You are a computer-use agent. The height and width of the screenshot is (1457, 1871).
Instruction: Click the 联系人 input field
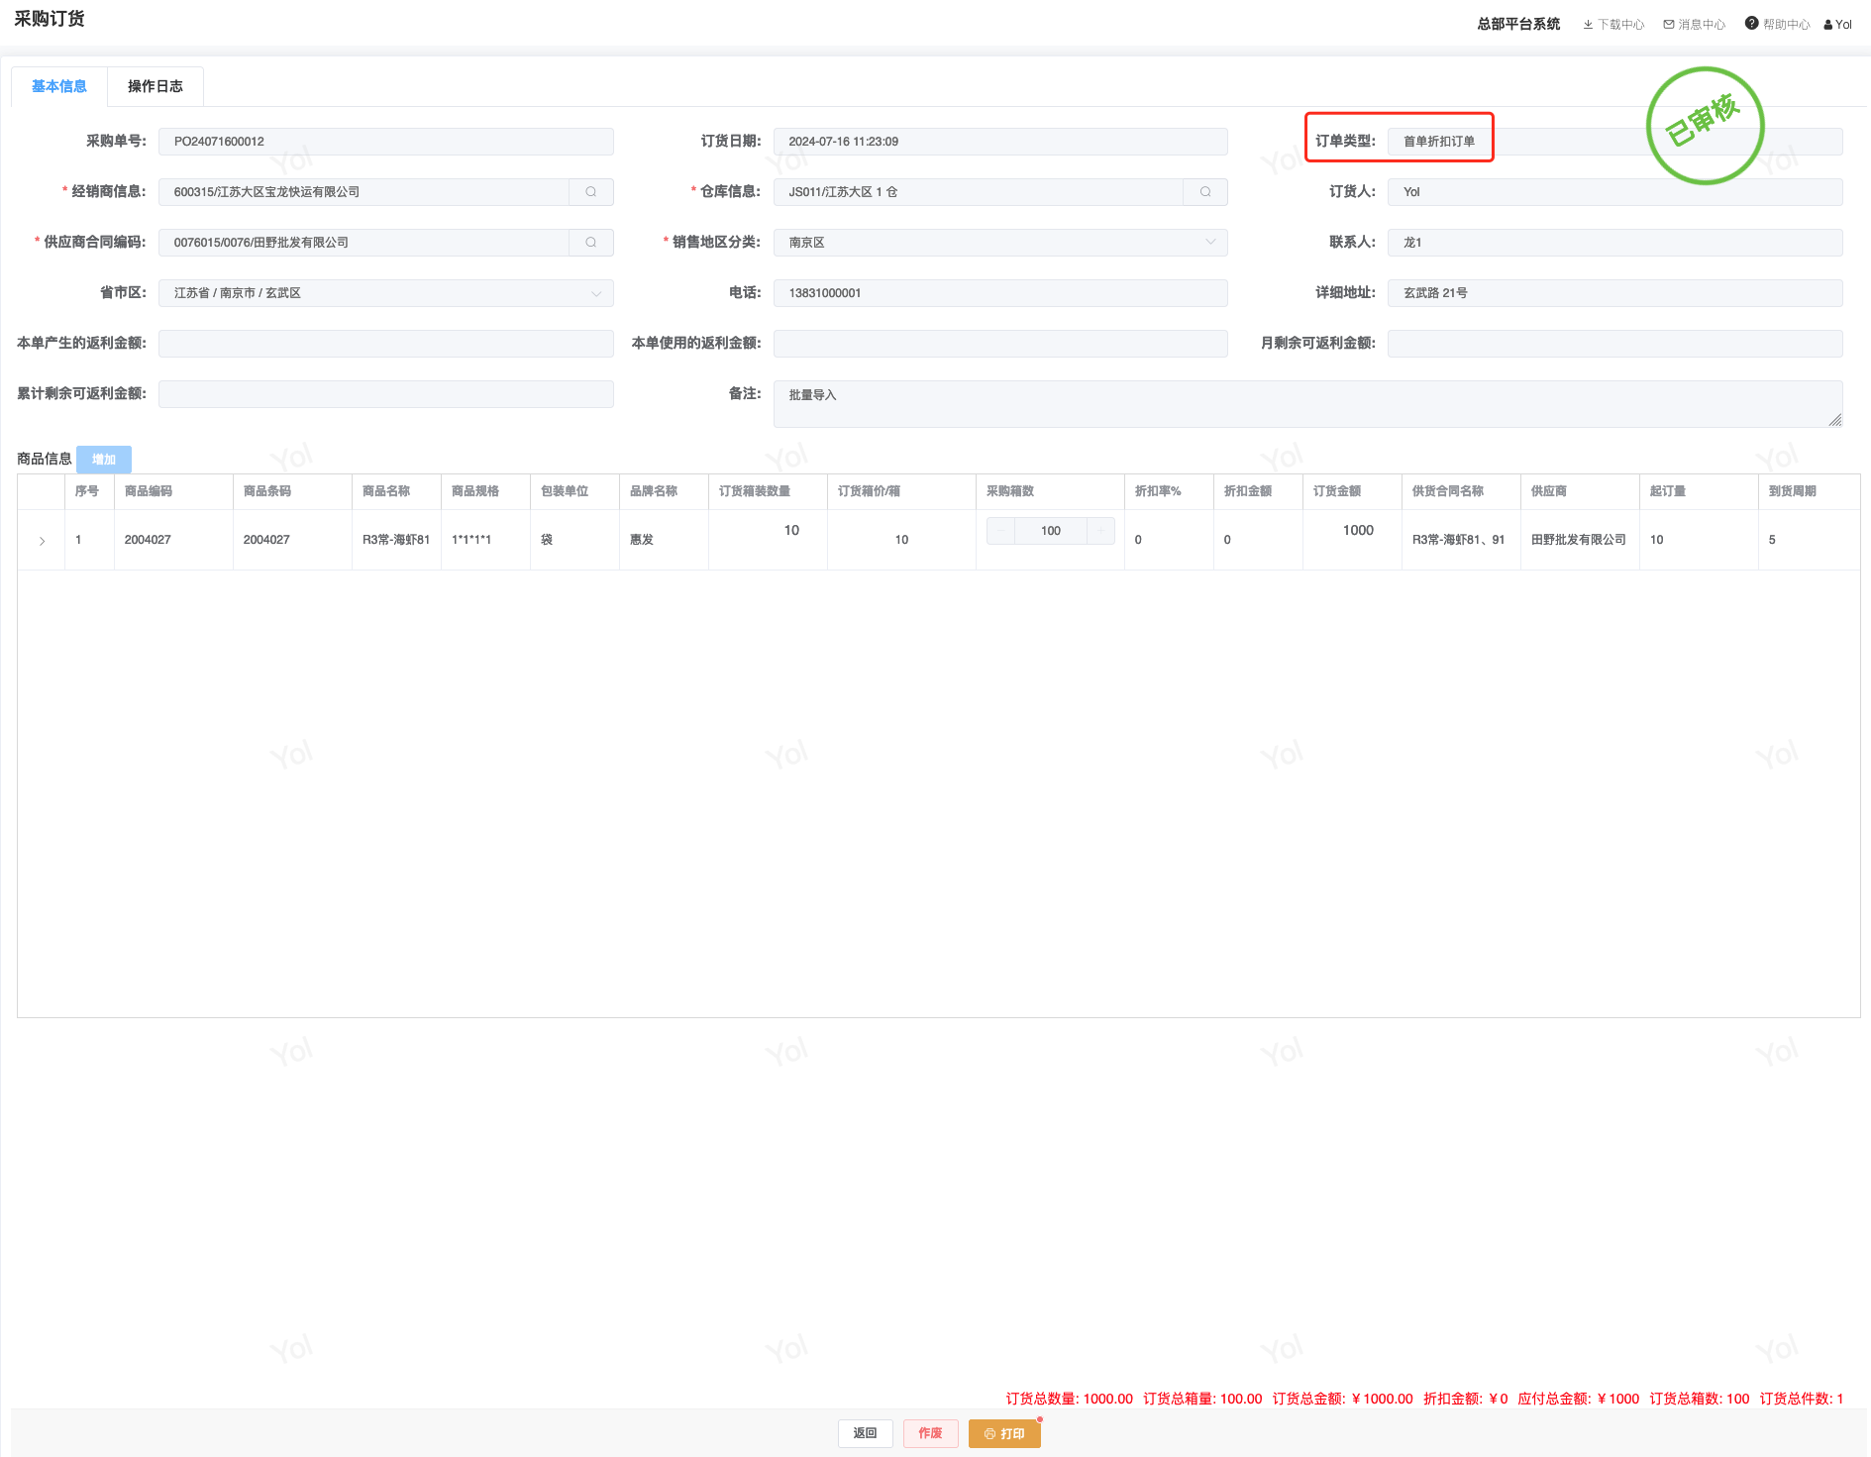tap(1615, 243)
